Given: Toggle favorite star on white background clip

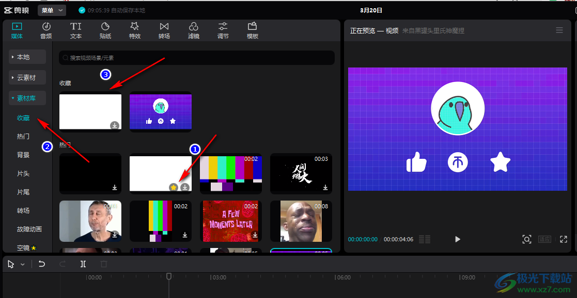Looking at the screenshot, I should click(x=174, y=187).
